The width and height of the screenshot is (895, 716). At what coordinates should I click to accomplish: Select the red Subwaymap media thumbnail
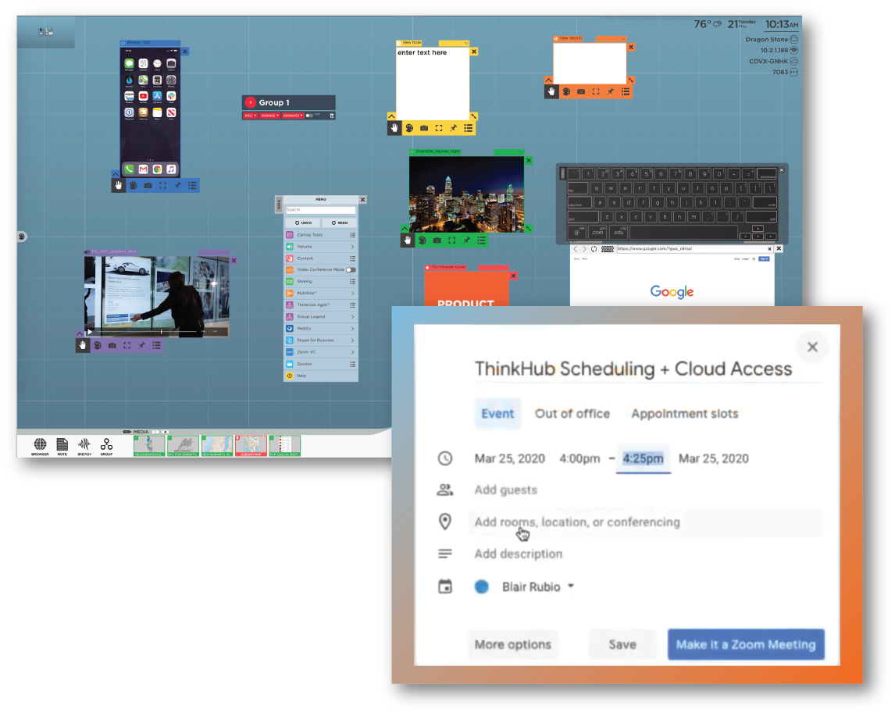(x=251, y=446)
